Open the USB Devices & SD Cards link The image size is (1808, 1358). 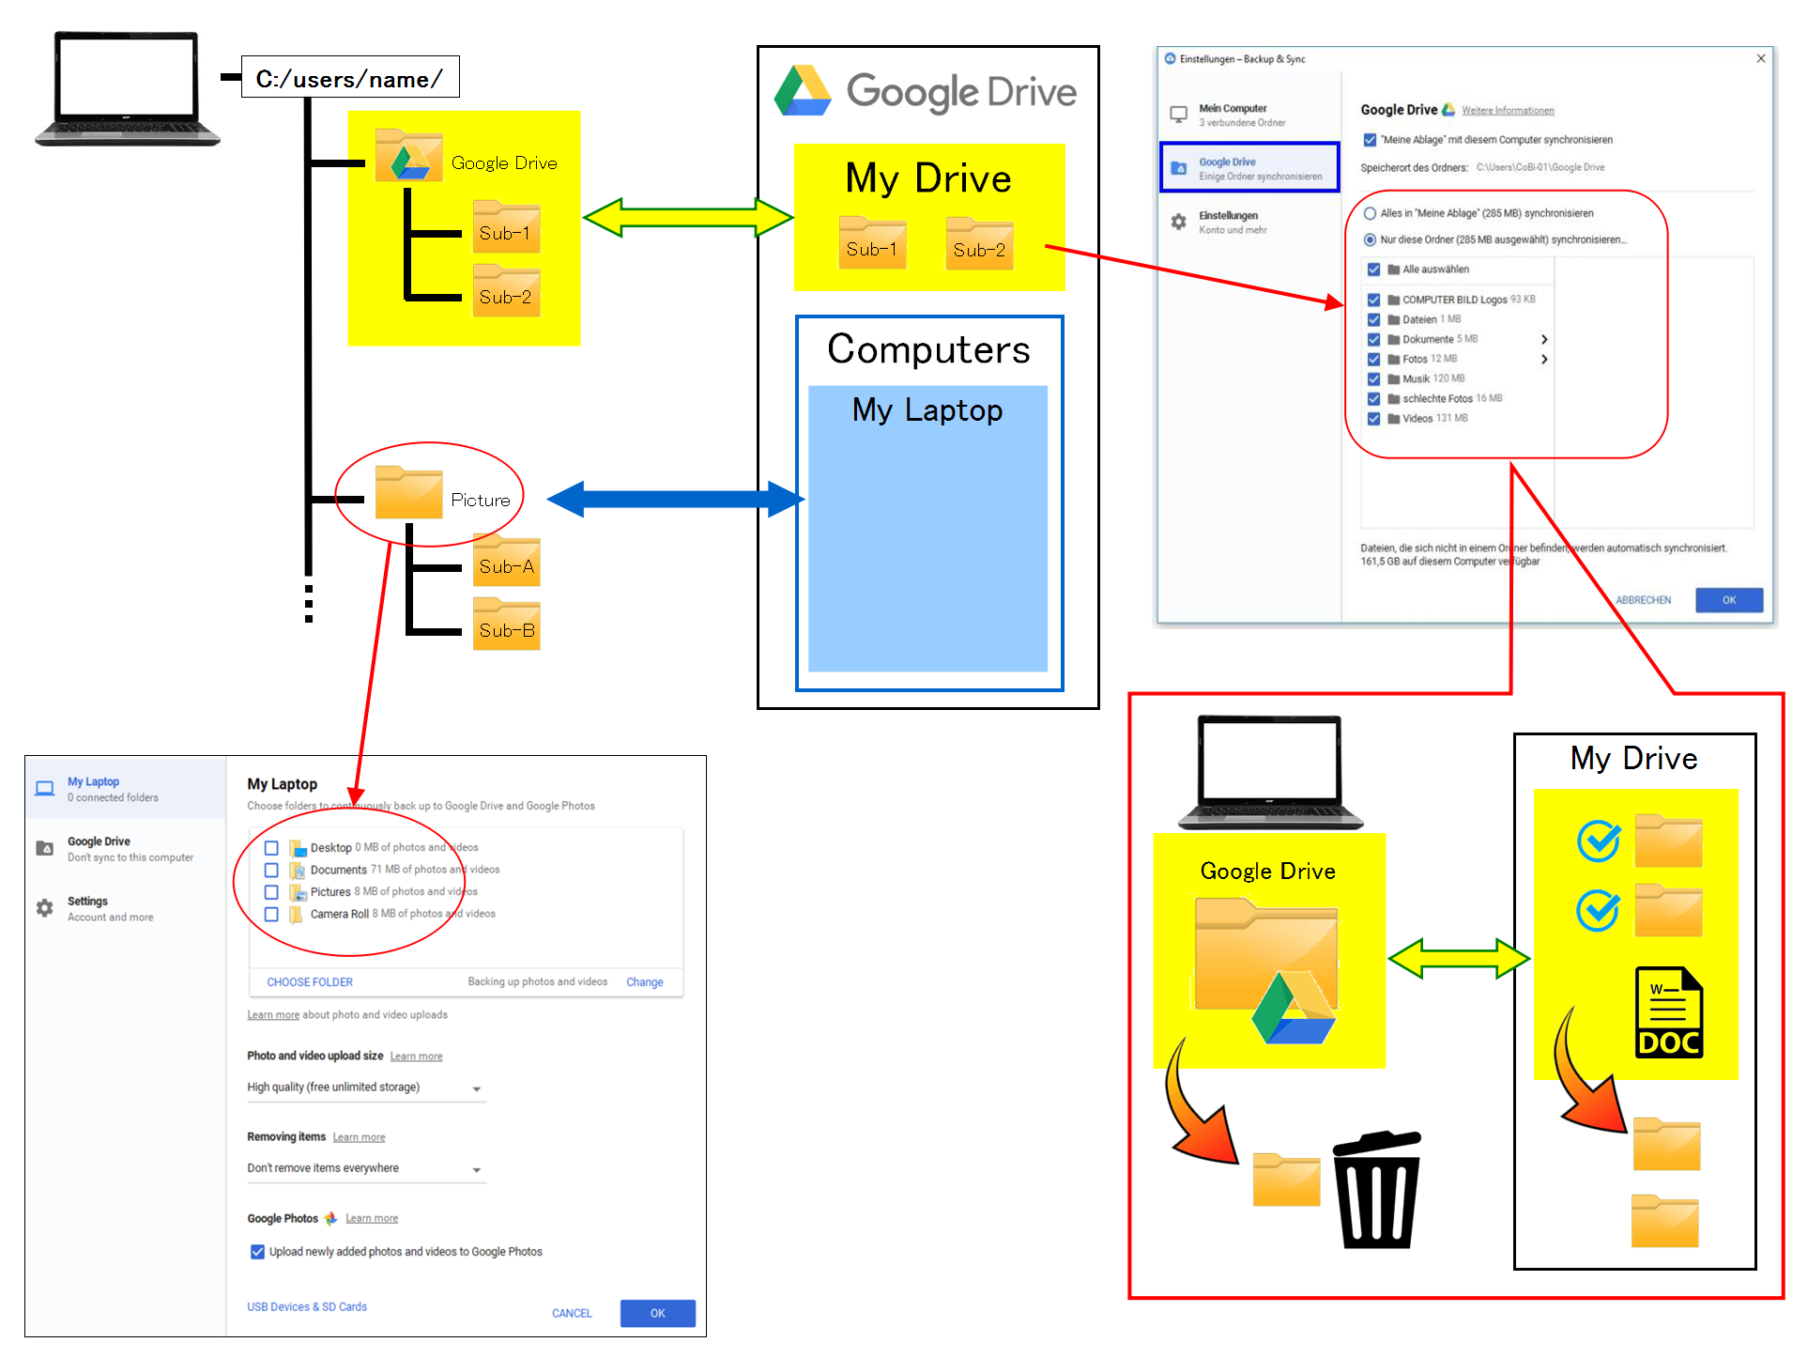[x=307, y=1306]
